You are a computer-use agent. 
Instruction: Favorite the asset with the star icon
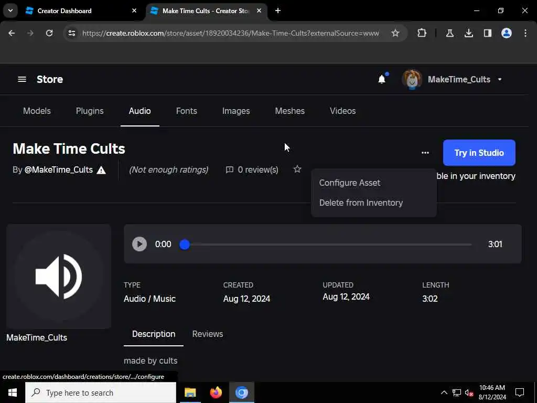tap(297, 169)
